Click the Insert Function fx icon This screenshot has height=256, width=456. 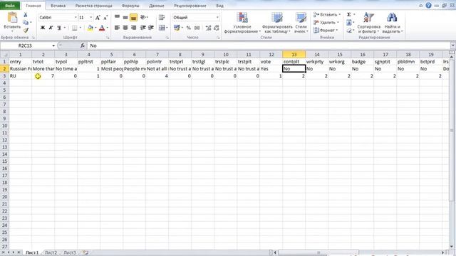point(83,46)
